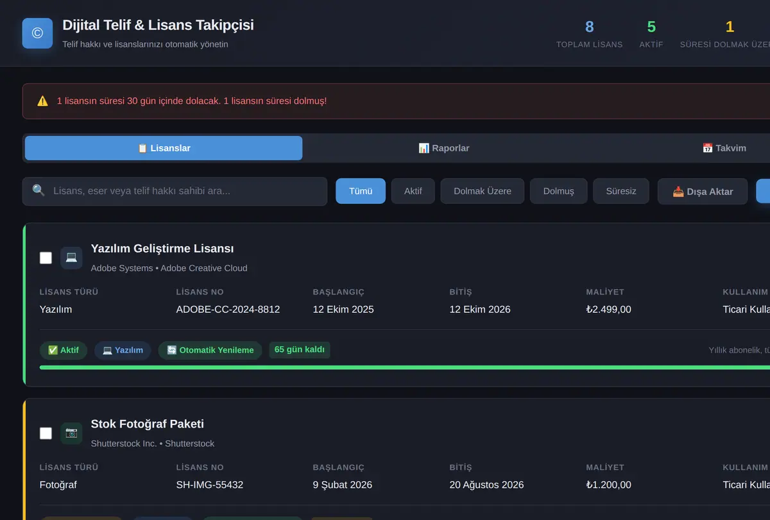
Task: Click the Aktif count of 5 in header
Action: click(651, 27)
